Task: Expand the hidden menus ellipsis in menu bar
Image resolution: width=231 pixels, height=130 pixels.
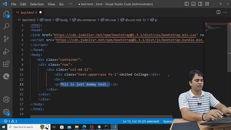Action: [70, 4]
